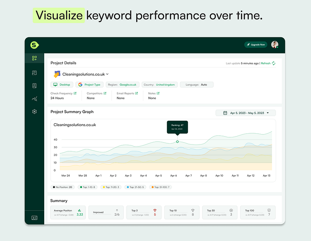Image resolution: width=311 pixels, height=241 pixels.
Task: Open the chart analytics icon in sidebar
Action: tap(35, 99)
